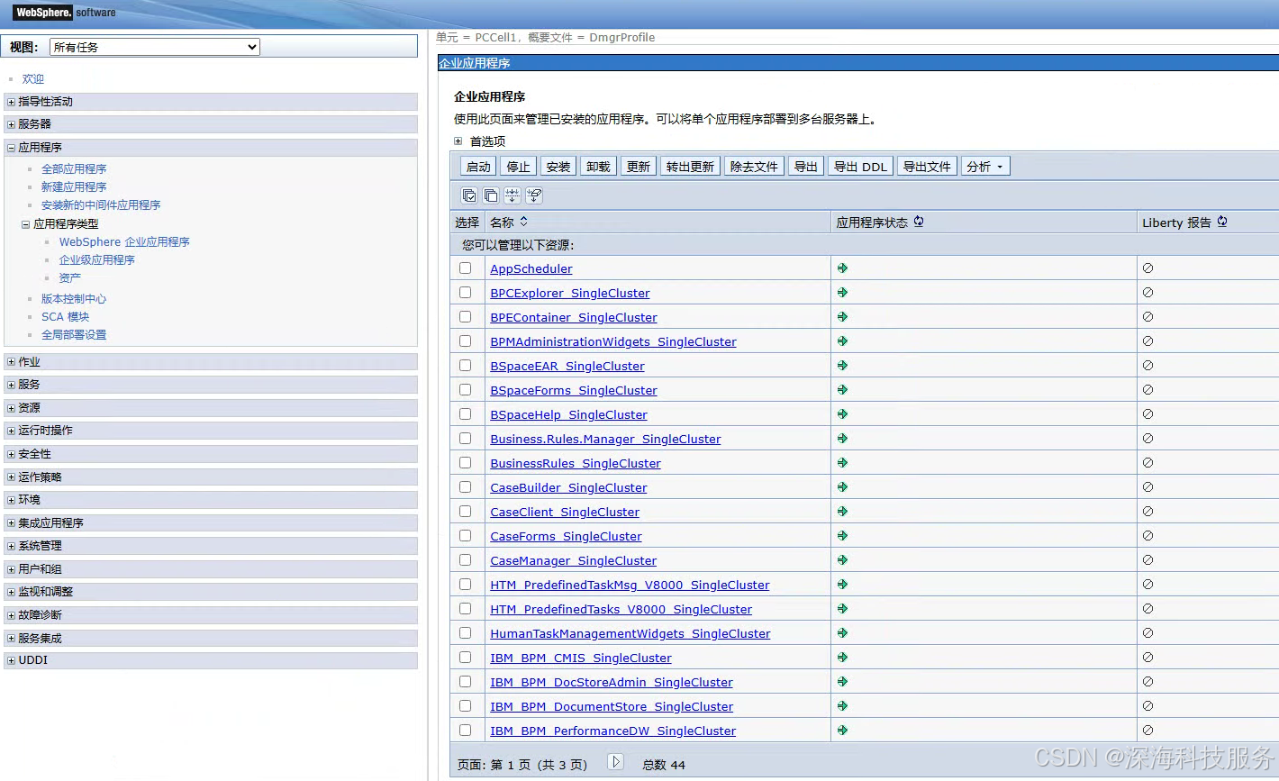Open the BSpaceEAR_SingleCluster link
Viewport: 1279px width, 781px height.
click(567, 367)
